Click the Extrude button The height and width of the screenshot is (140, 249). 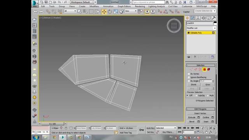(x=192, y=117)
